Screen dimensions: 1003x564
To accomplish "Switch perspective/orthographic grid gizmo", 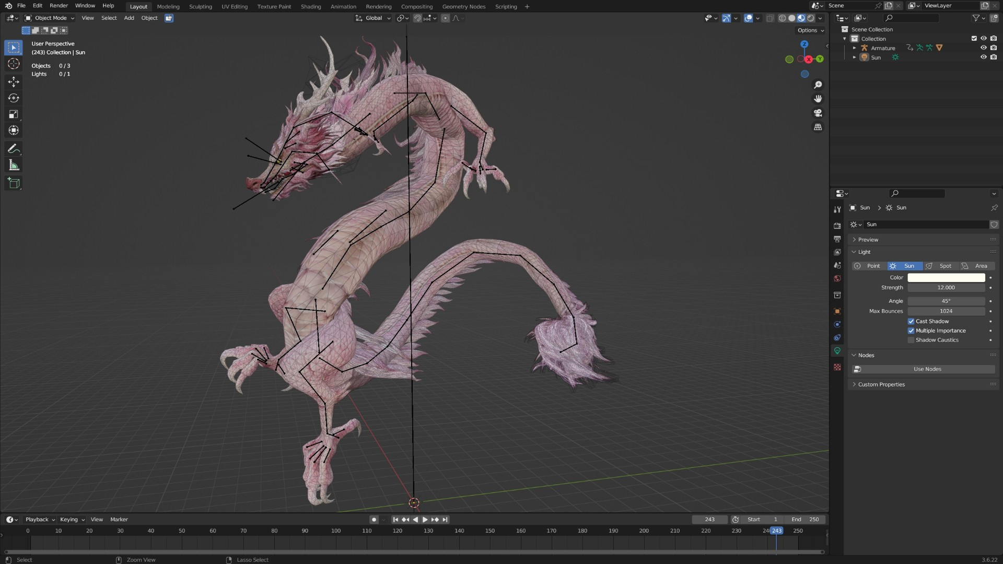I will coord(818,127).
